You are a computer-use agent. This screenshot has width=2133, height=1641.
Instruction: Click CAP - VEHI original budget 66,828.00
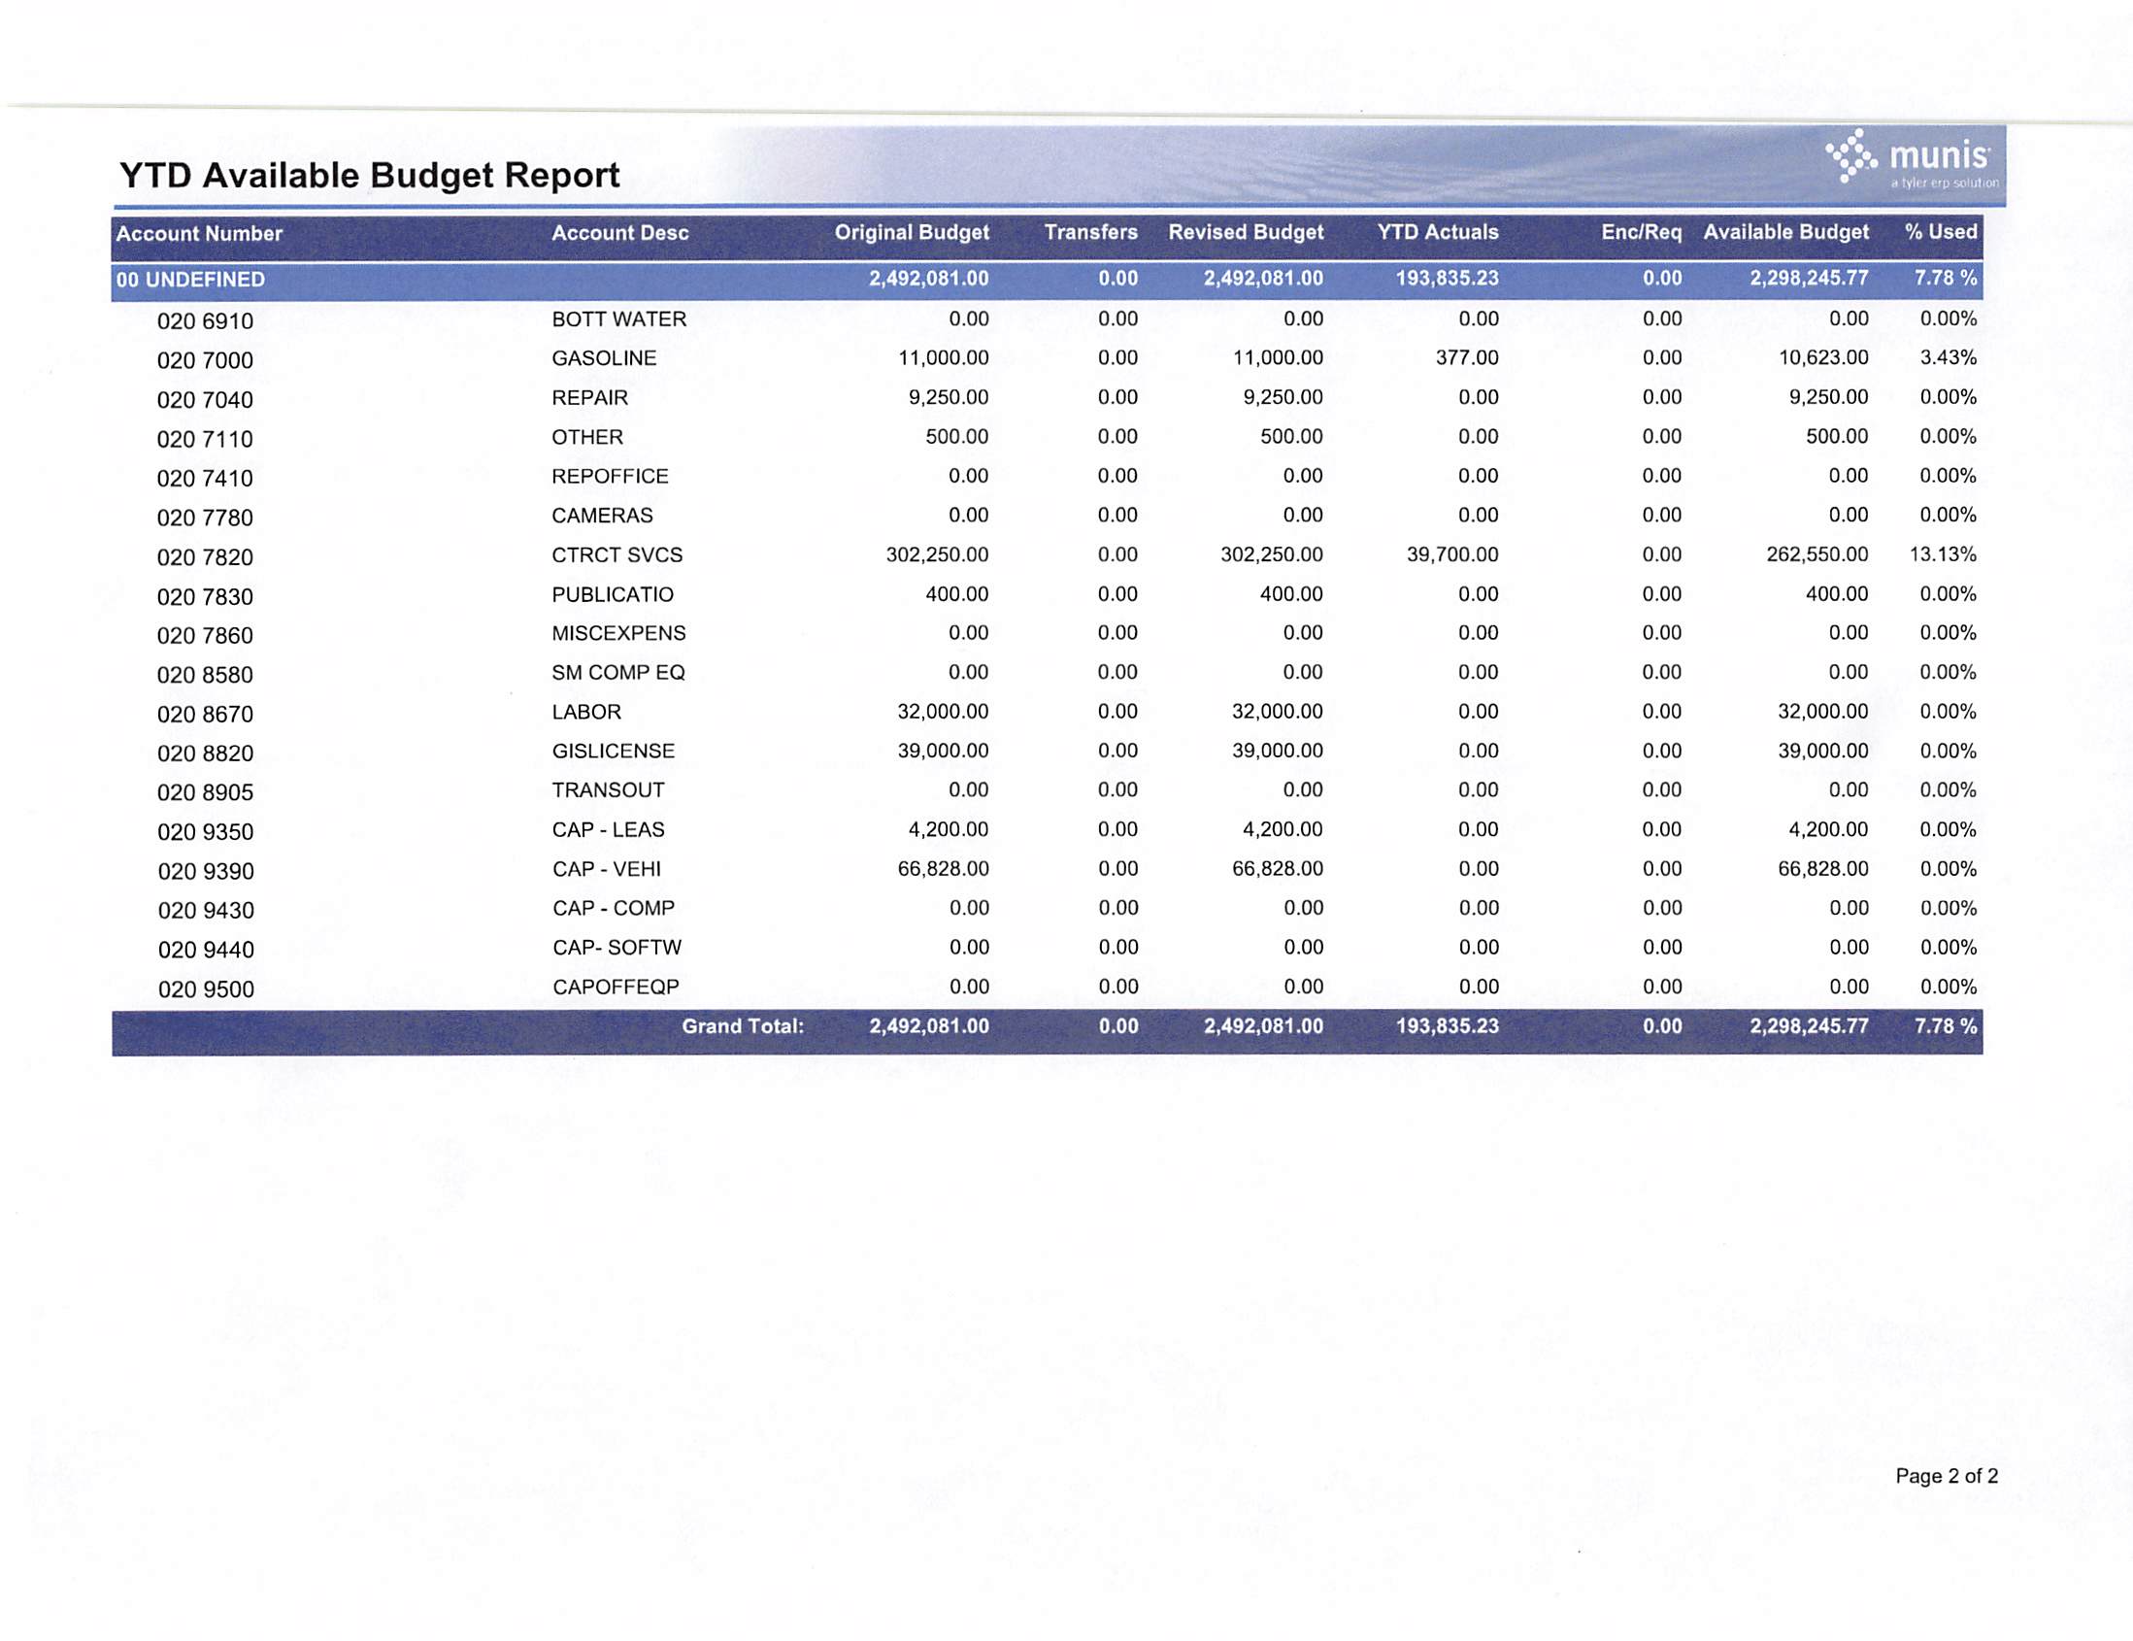click(944, 868)
